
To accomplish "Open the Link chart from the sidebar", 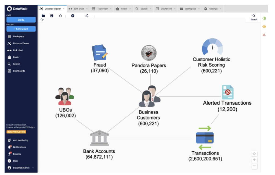I will [x=17, y=50].
